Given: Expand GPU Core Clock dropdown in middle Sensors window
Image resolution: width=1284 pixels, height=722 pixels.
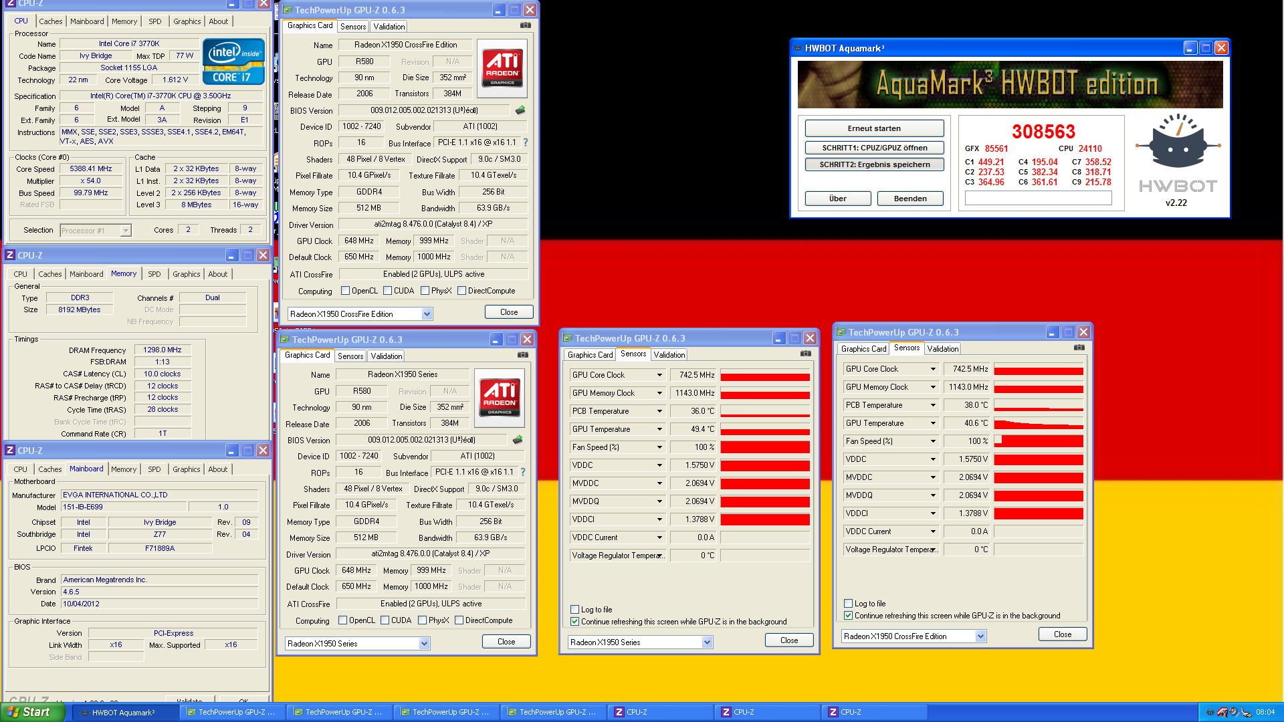Looking at the screenshot, I should pos(659,375).
